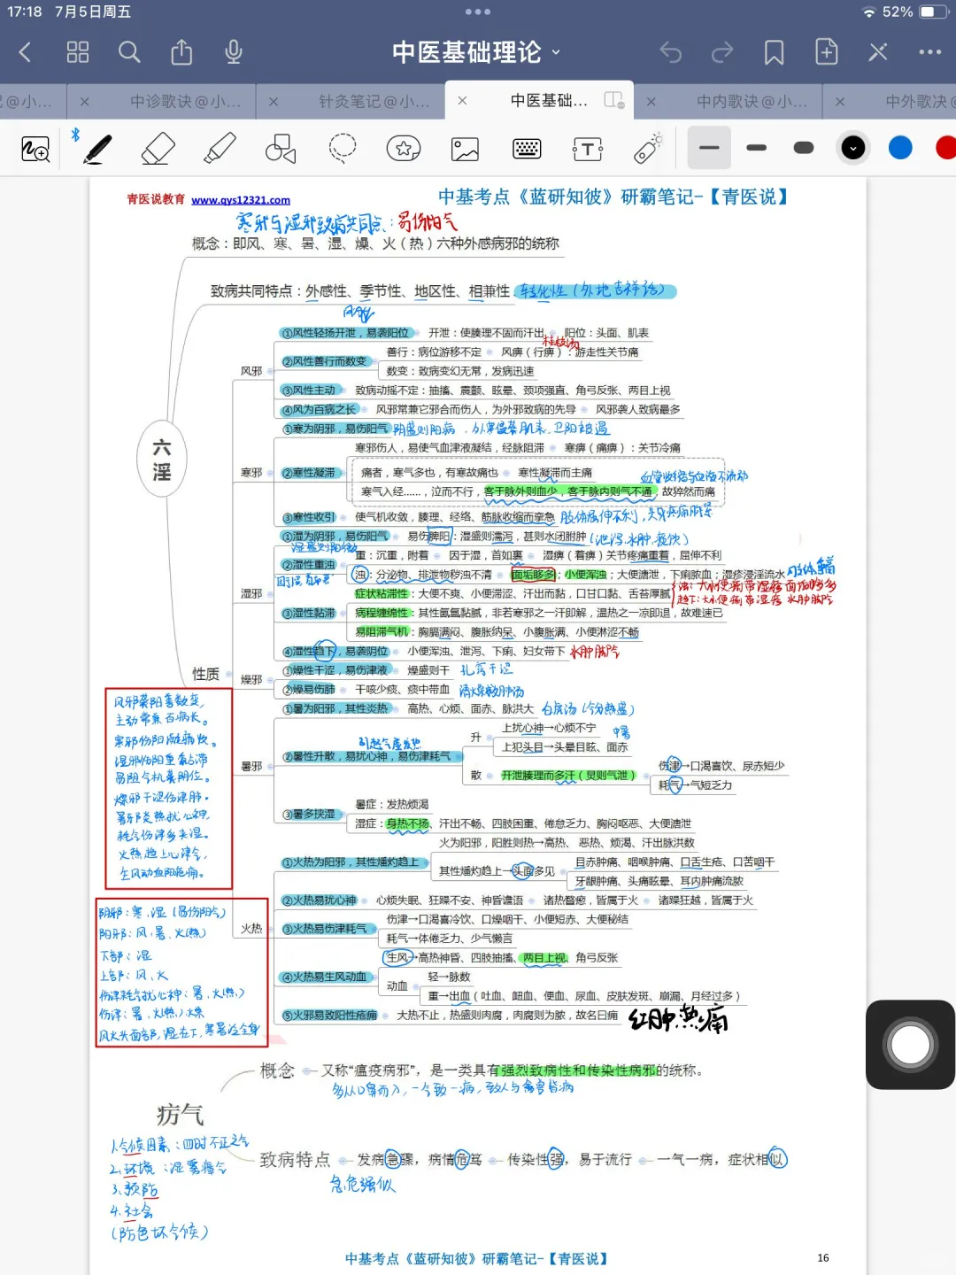
Task: Tap the 疠气 heading text
Action: 181,1115
